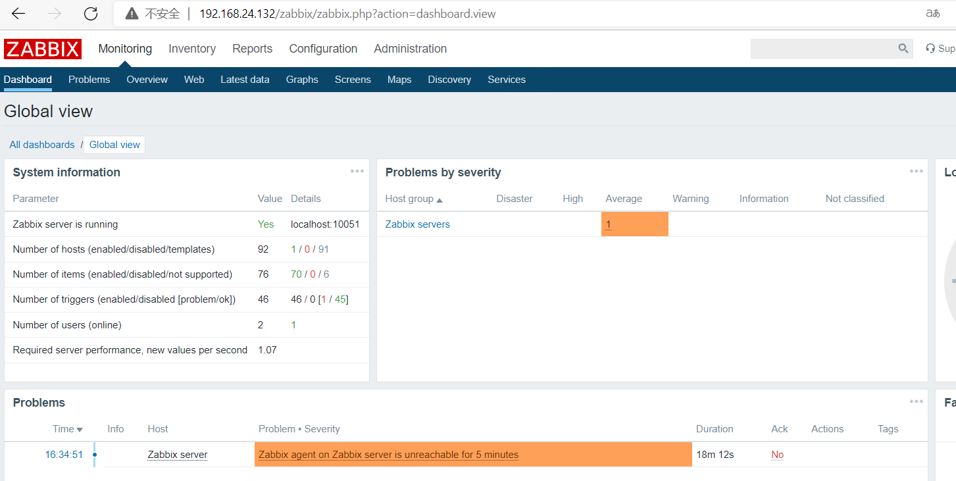Click the 'localhost:10051' details value

pyautogui.click(x=325, y=224)
